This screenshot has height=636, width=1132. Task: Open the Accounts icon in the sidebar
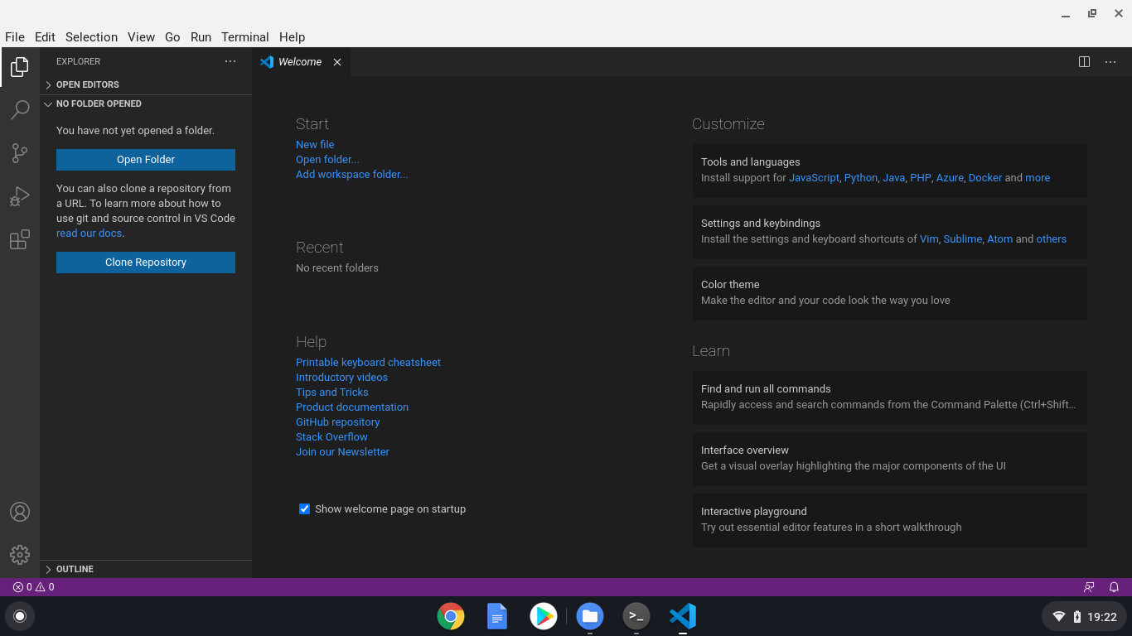[x=20, y=512]
